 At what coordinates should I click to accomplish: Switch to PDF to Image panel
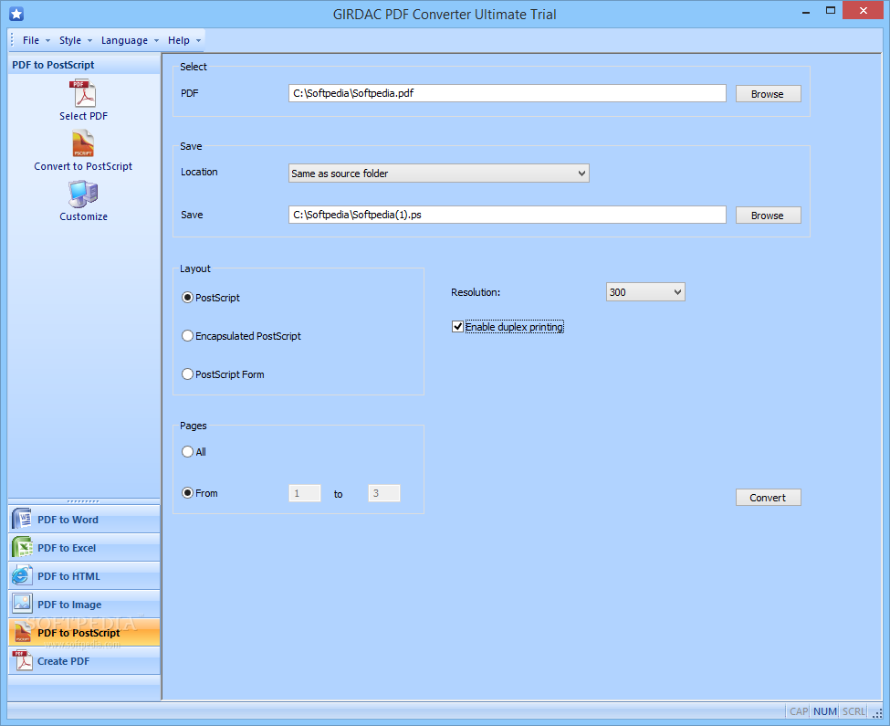pos(84,604)
